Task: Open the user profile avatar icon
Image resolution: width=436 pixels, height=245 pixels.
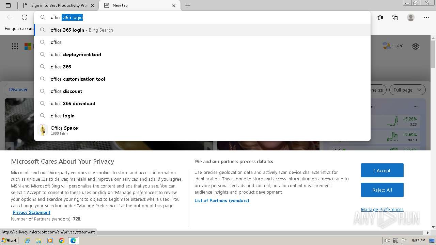Action: pos(411,17)
